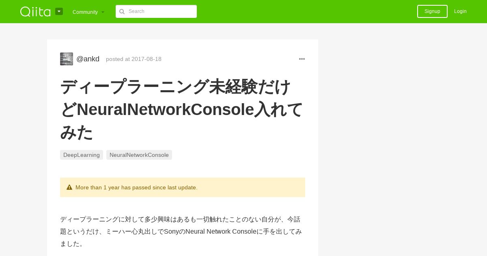Click the article title heading
Image resolution: width=487 pixels, height=256 pixels.
coord(182,109)
